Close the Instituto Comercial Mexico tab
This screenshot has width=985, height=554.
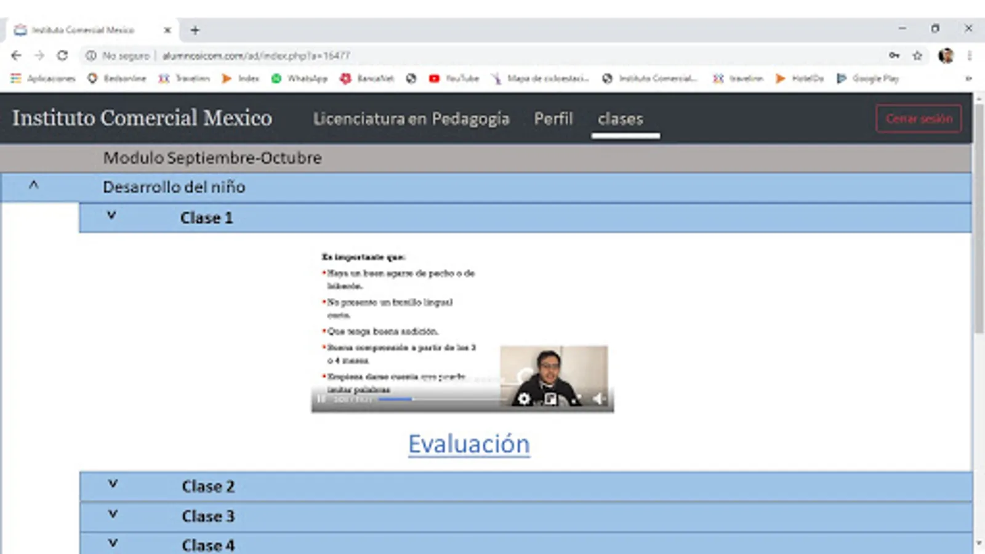click(167, 30)
